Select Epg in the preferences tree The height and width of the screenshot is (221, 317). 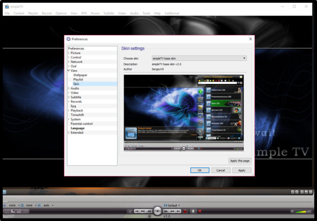point(73,106)
